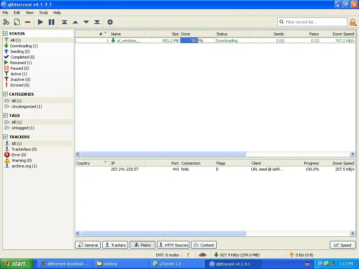Open Options via the gear icon

(x=110, y=22)
